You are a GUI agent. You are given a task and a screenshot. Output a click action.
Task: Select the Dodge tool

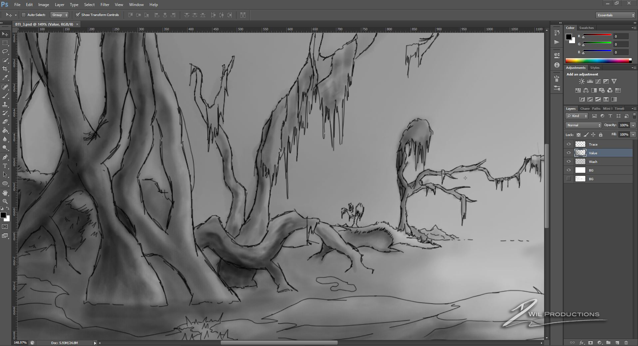(x=5, y=148)
